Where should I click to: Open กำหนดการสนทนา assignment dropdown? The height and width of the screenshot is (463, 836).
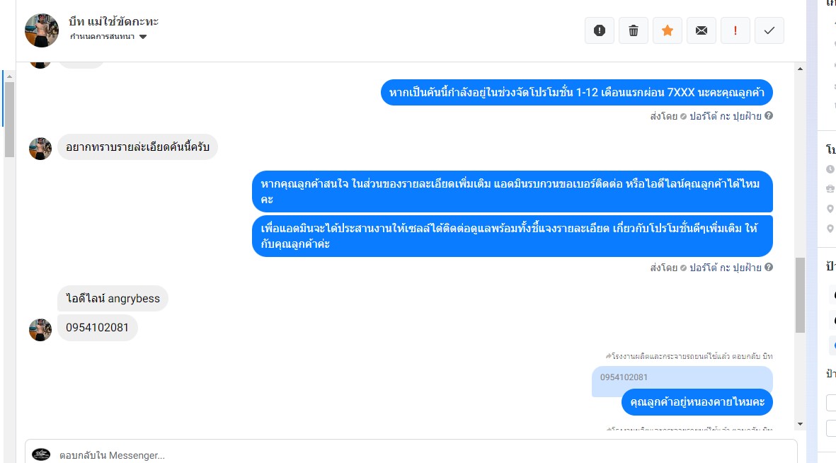pyautogui.click(x=108, y=37)
